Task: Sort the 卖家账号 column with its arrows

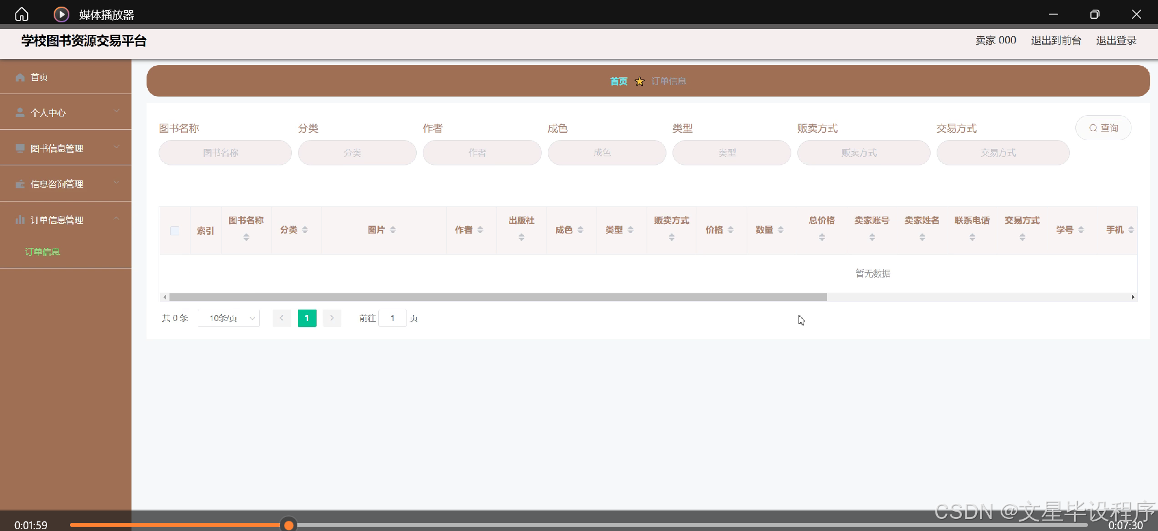Action: point(872,237)
